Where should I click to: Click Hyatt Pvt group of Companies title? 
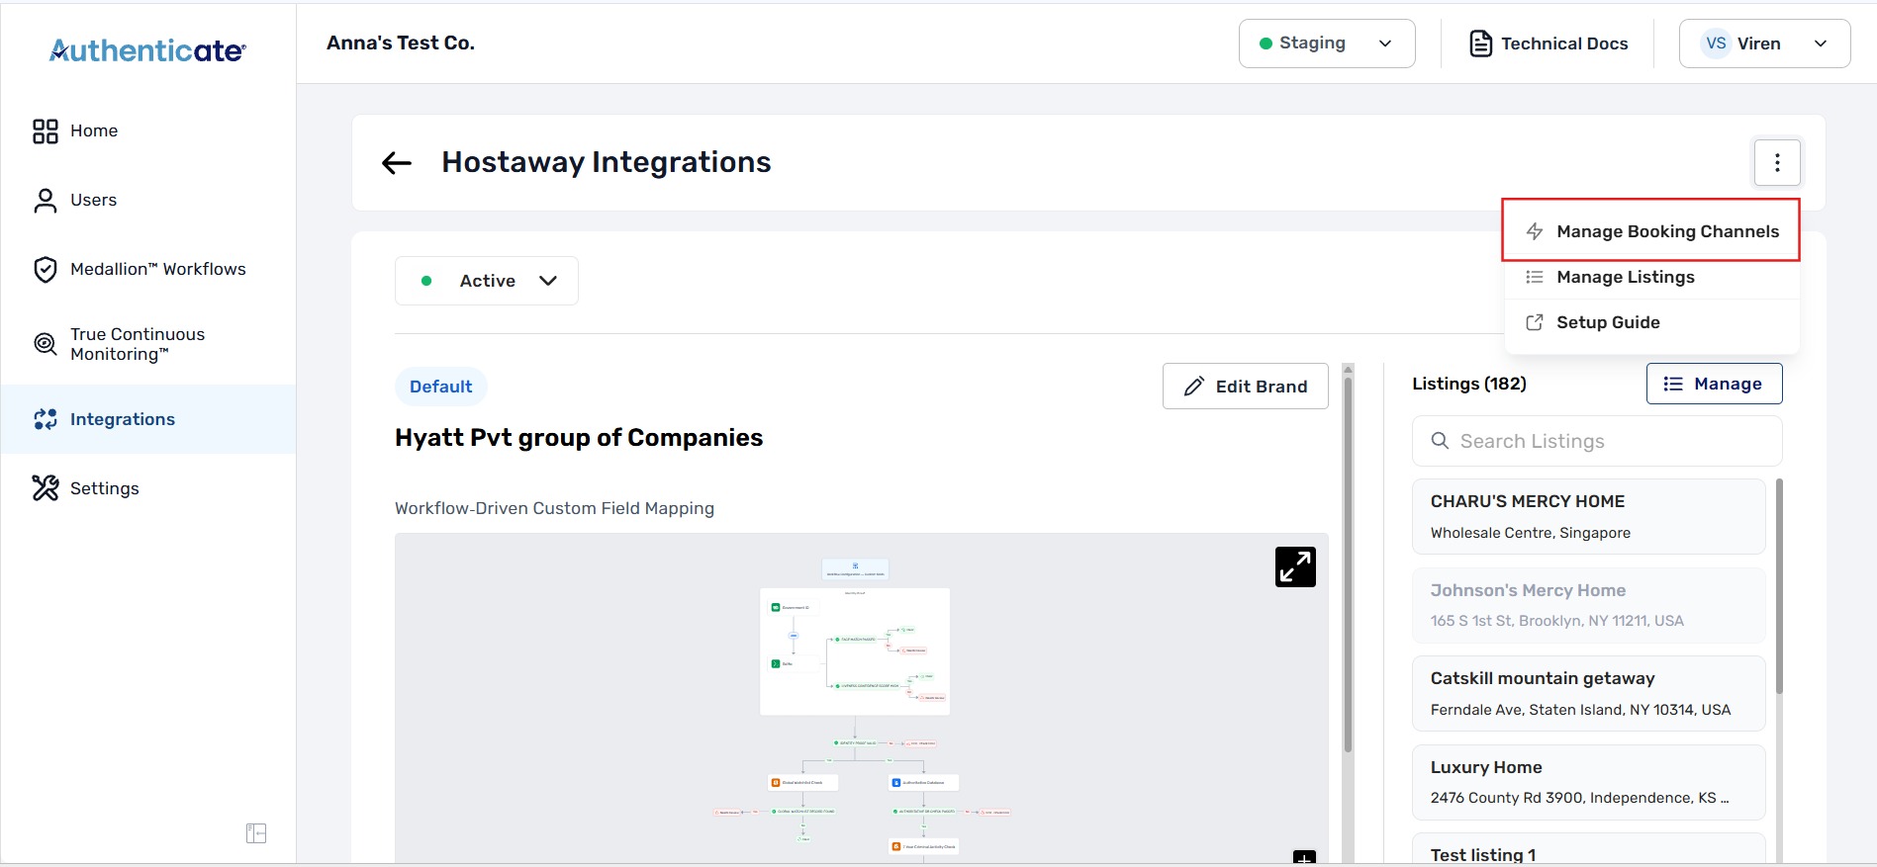click(x=579, y=438)
